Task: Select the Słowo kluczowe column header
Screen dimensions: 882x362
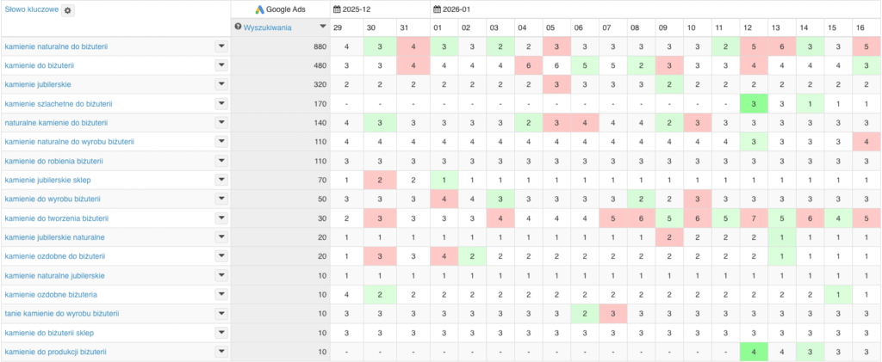Action: pyautogui.click(x=30, y=9)
